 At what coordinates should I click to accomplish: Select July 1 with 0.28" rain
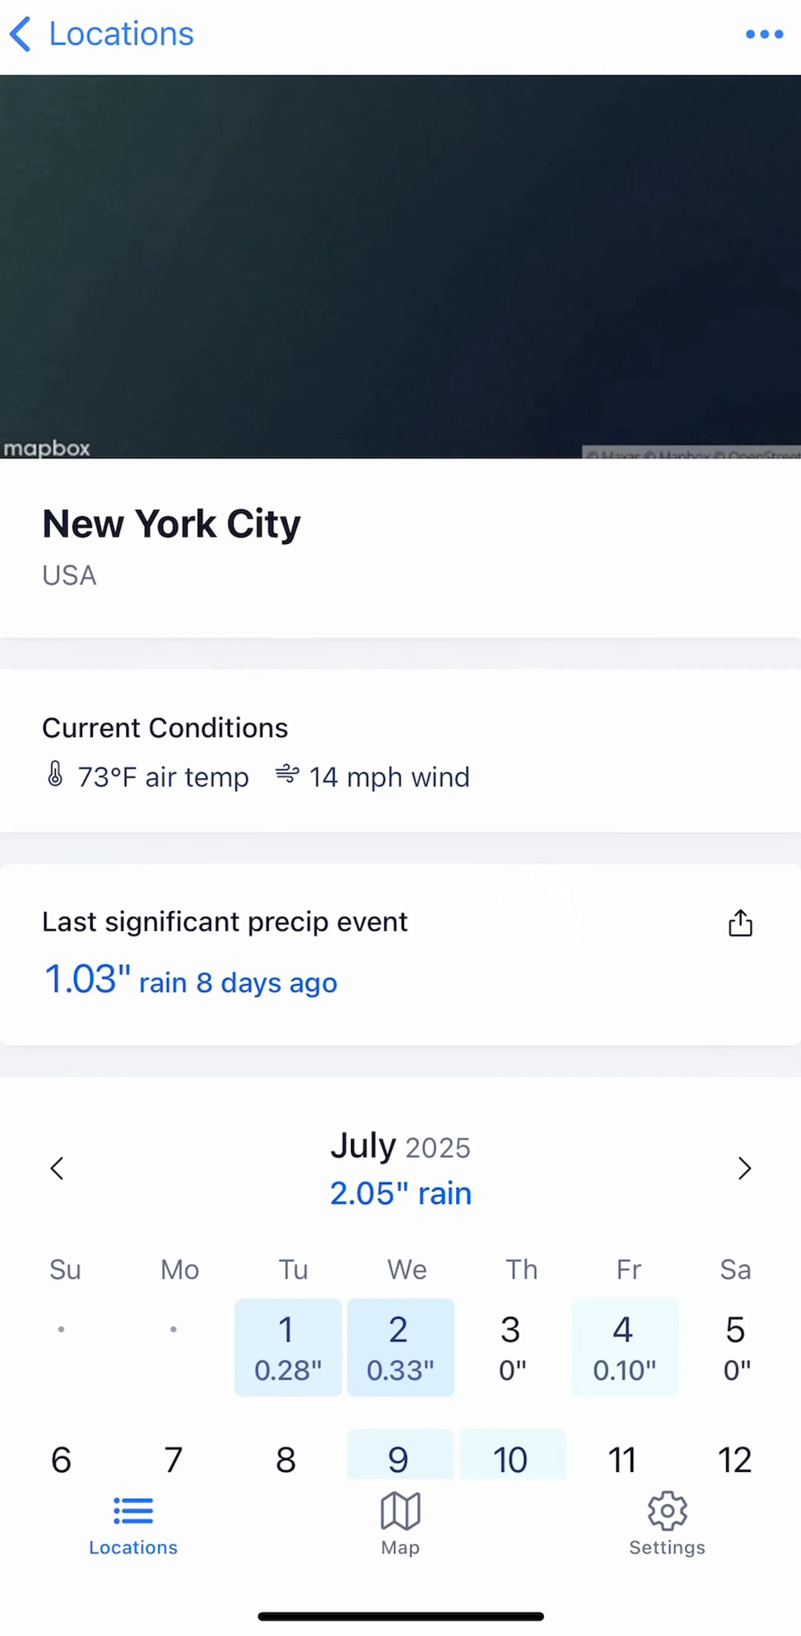pos(288,1348)
